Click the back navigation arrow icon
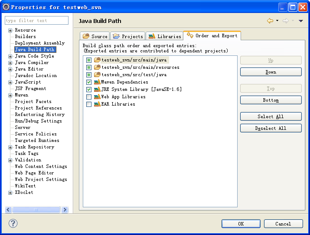Image resolution: width=310 pixels, height=235 pixels. (x=270, y=21)
